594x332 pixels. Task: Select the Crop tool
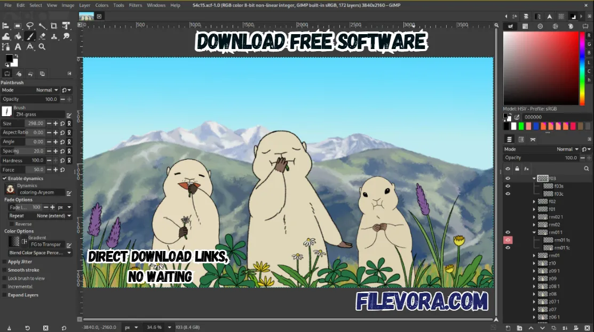coord(54,26)
